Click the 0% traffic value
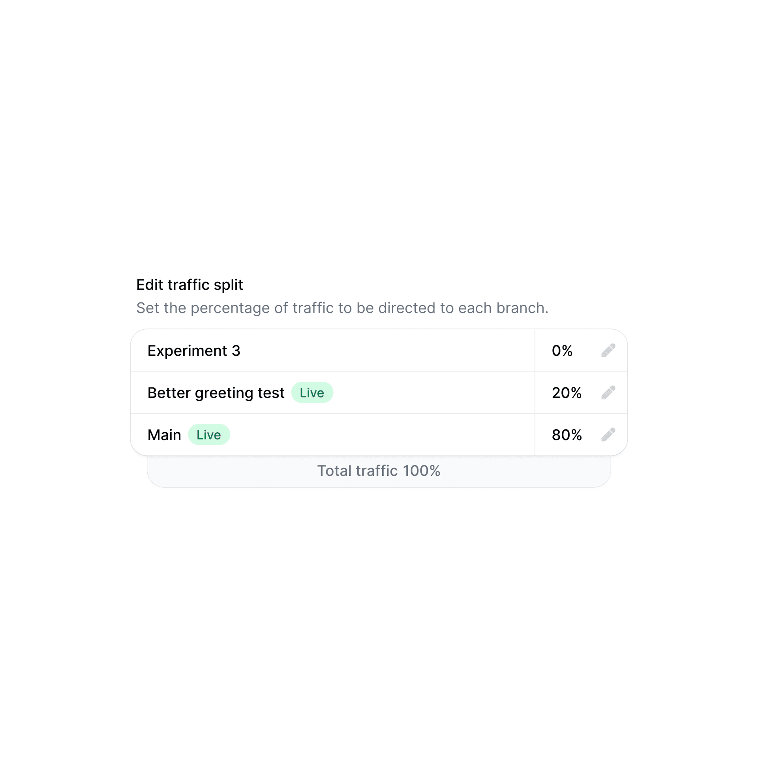The image size is (758, 758). [562, 351]
